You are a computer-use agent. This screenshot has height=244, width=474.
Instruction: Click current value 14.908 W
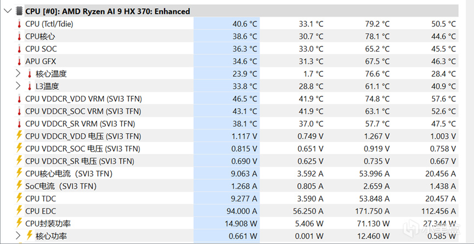[x=241, y=224]
